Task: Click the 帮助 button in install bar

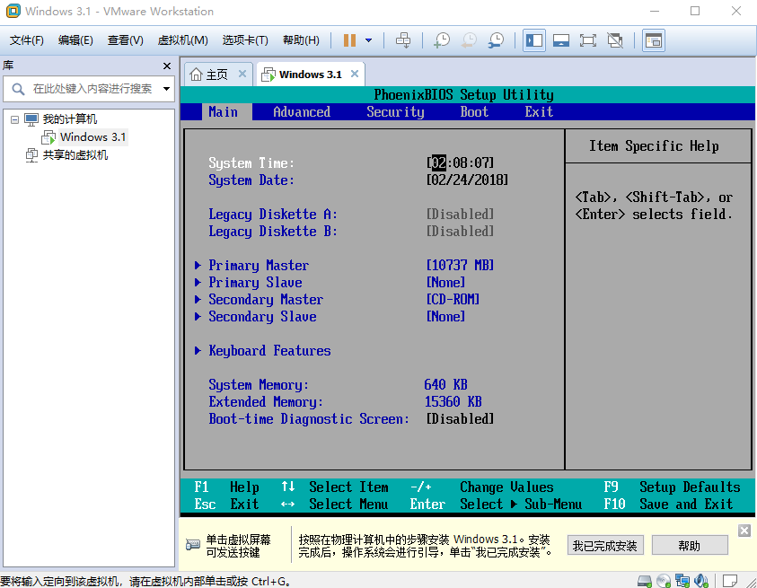Action: coord(689,546)
